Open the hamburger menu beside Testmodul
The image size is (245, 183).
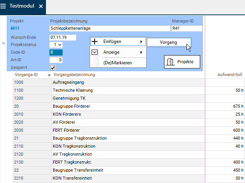3,6
